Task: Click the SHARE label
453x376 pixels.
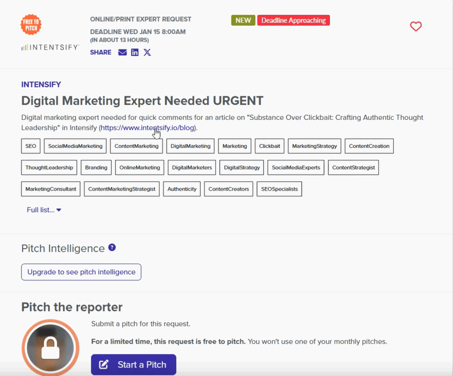Action: 100,52
